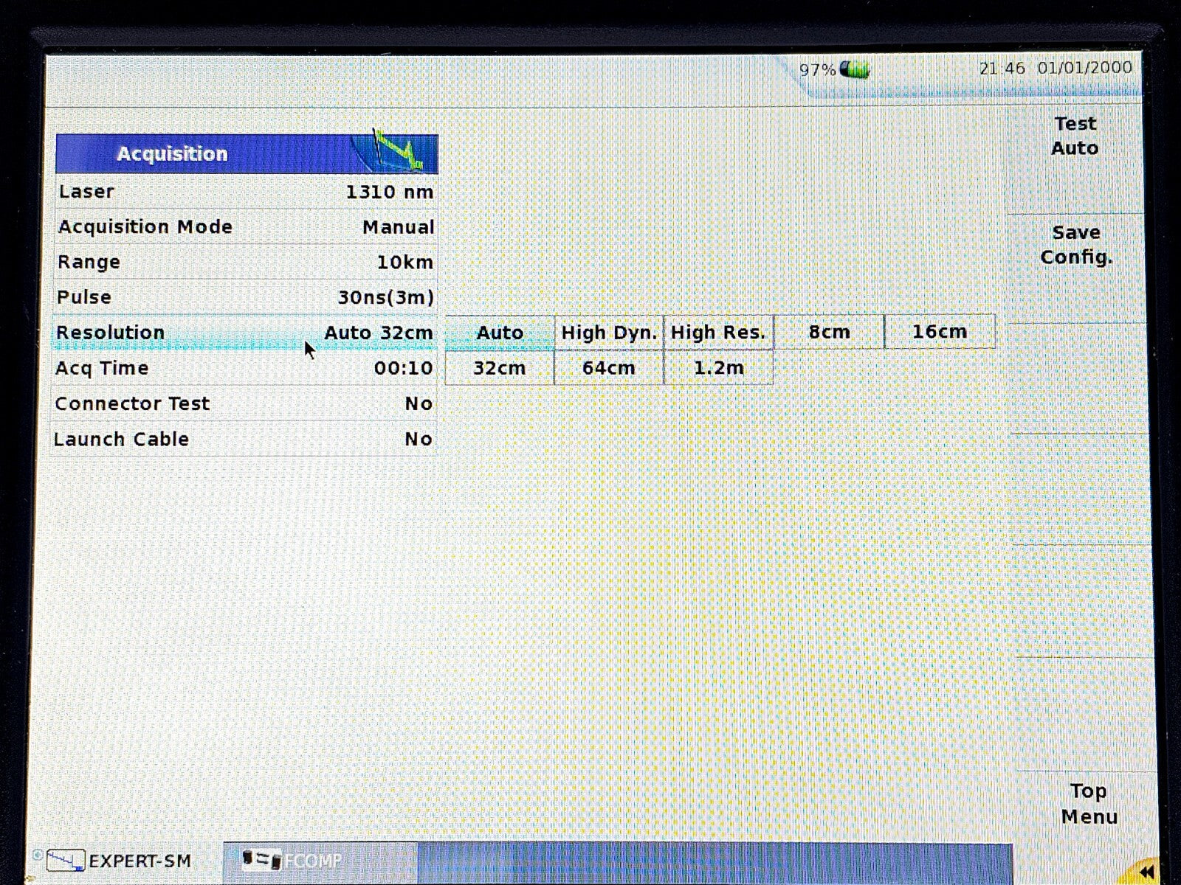Select the Acq Time row

point(245,368)
